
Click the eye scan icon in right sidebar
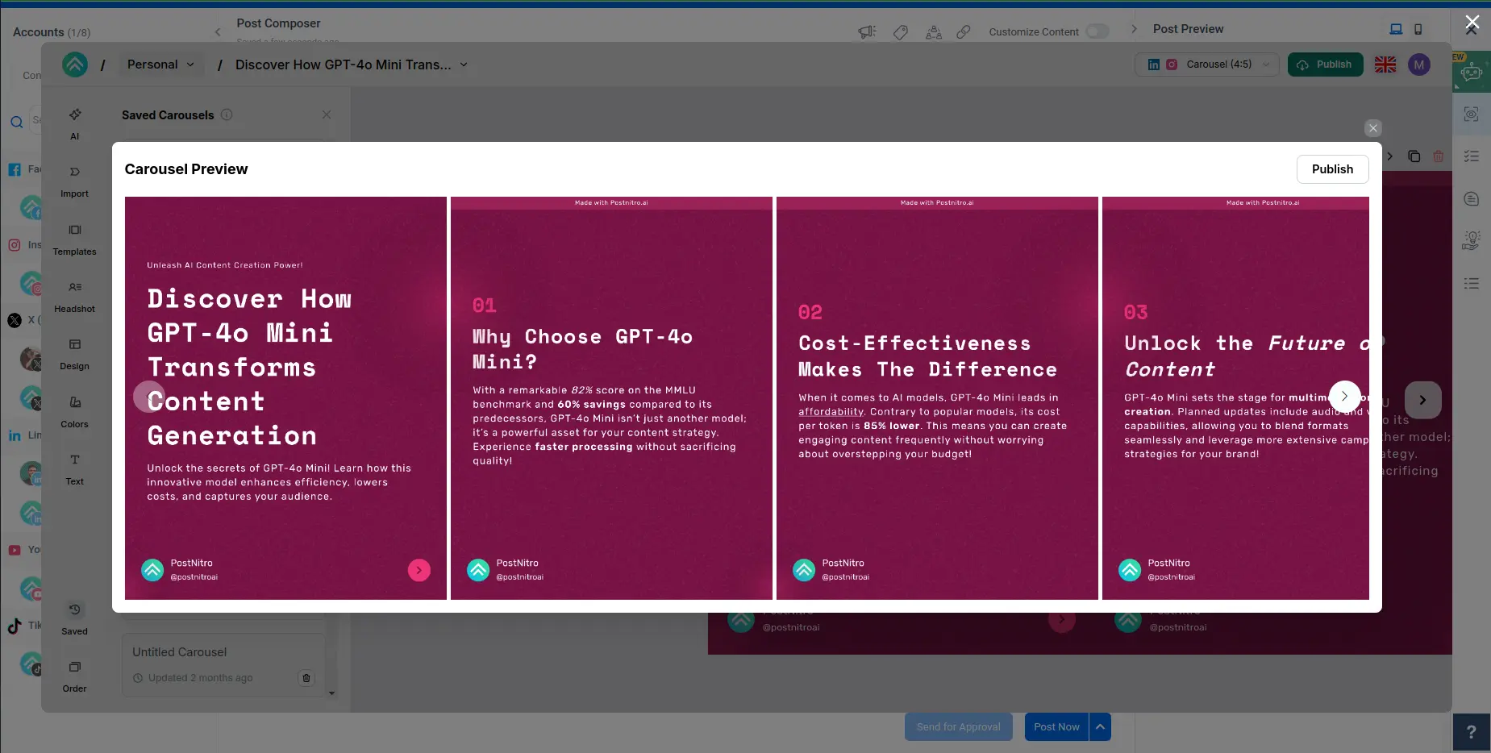pyautogui.click(x=1472, y=114)
